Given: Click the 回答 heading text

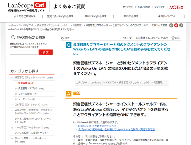Looking at the screenshot, I should 77,93.
